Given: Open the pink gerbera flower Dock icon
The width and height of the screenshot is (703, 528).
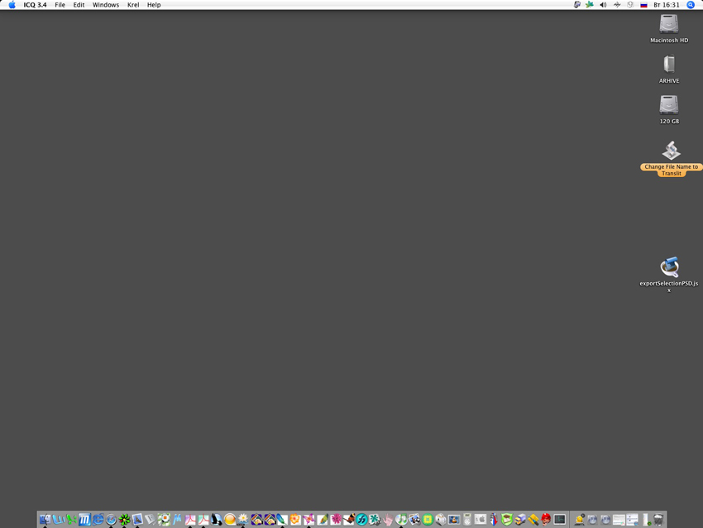Looking at the screenshot, I should point(336,520).
